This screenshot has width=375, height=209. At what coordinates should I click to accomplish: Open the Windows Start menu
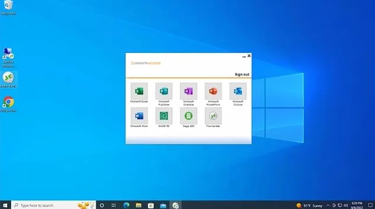(5, 205)
